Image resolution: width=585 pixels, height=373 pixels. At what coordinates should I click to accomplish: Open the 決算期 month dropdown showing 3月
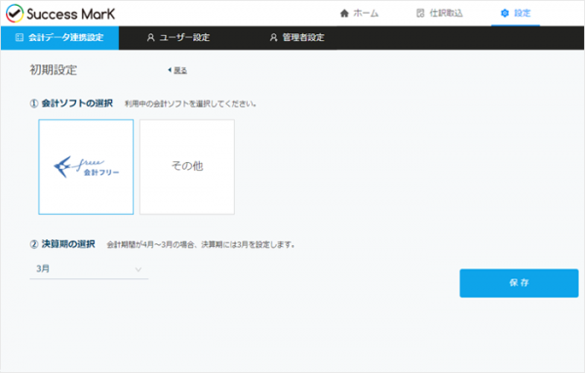coord(89,269)
